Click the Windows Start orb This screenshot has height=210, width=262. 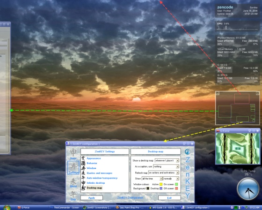pos(7,208)
